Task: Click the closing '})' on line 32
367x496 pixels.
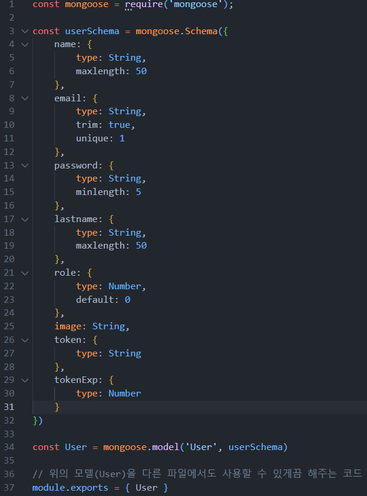Action: (38, 421)
